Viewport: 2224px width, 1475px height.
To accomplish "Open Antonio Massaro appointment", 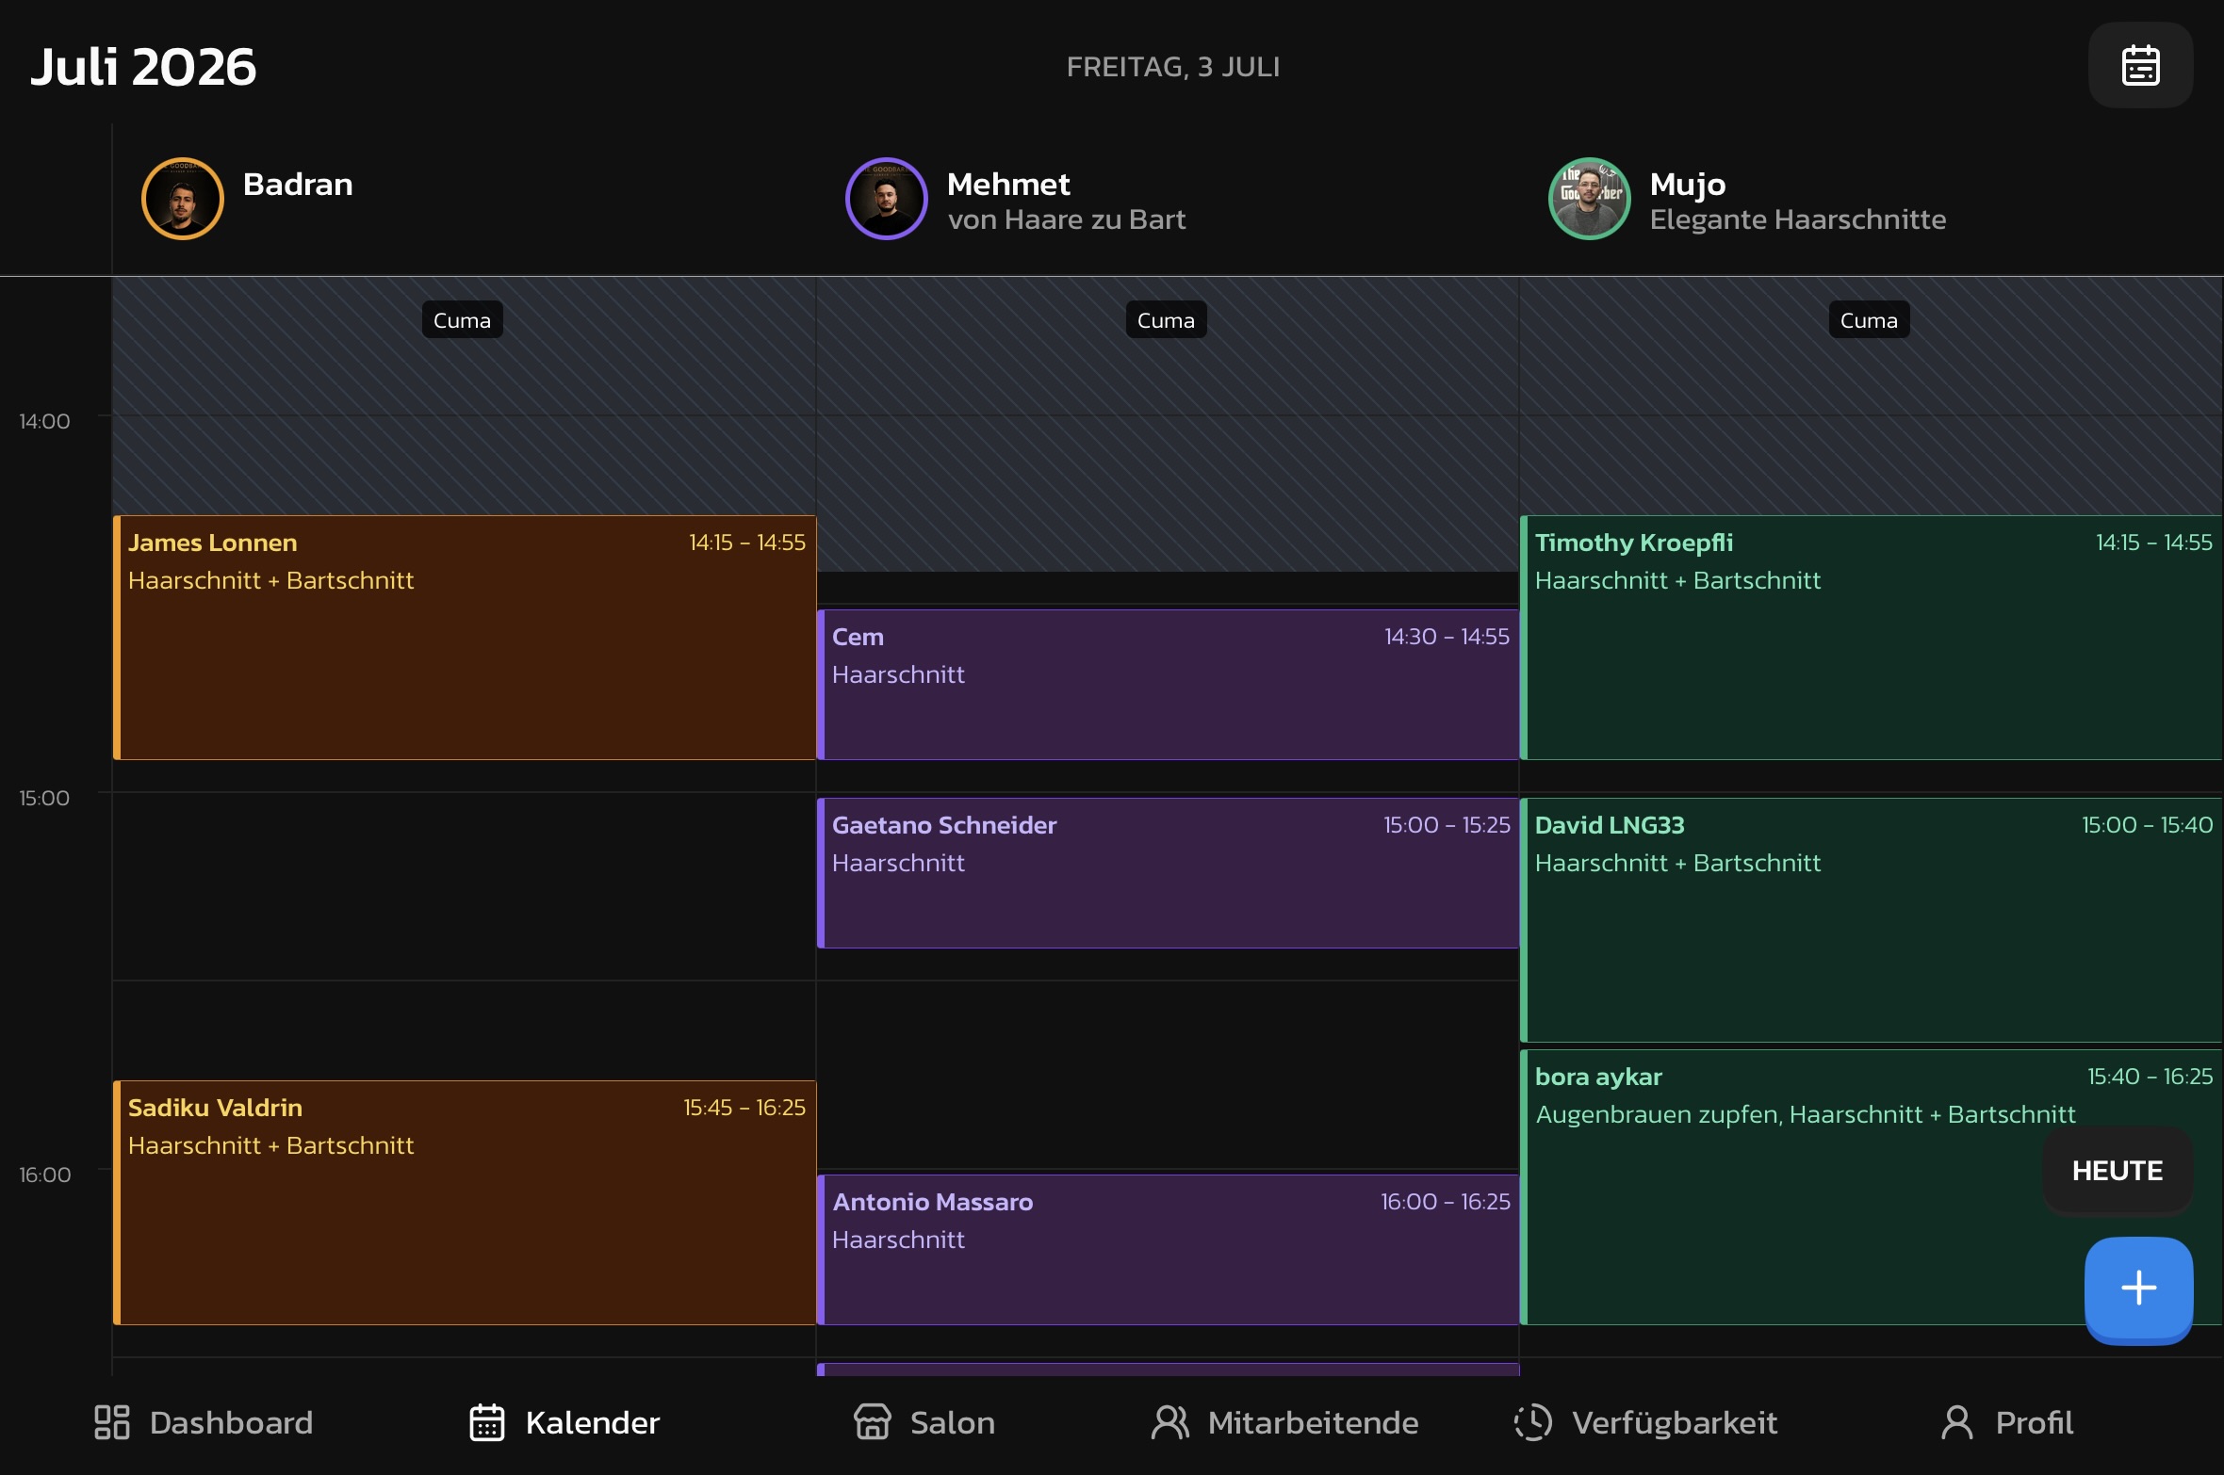I will pyautogui.click(x=1168, y=1250).
